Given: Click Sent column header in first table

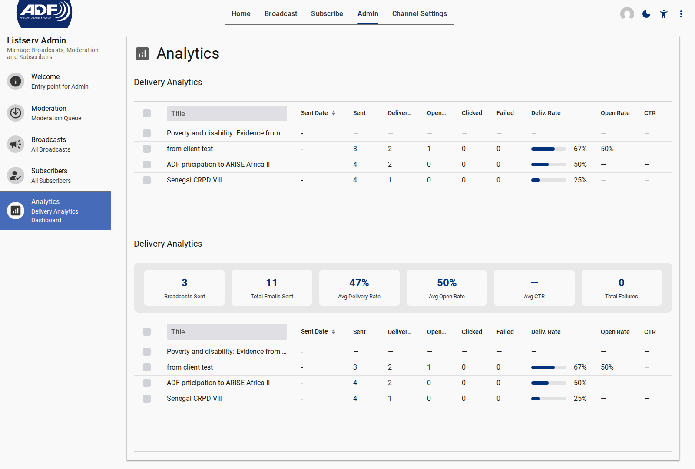Looking at the screenshot, I should pyautogui.click(x=359, y=113).
